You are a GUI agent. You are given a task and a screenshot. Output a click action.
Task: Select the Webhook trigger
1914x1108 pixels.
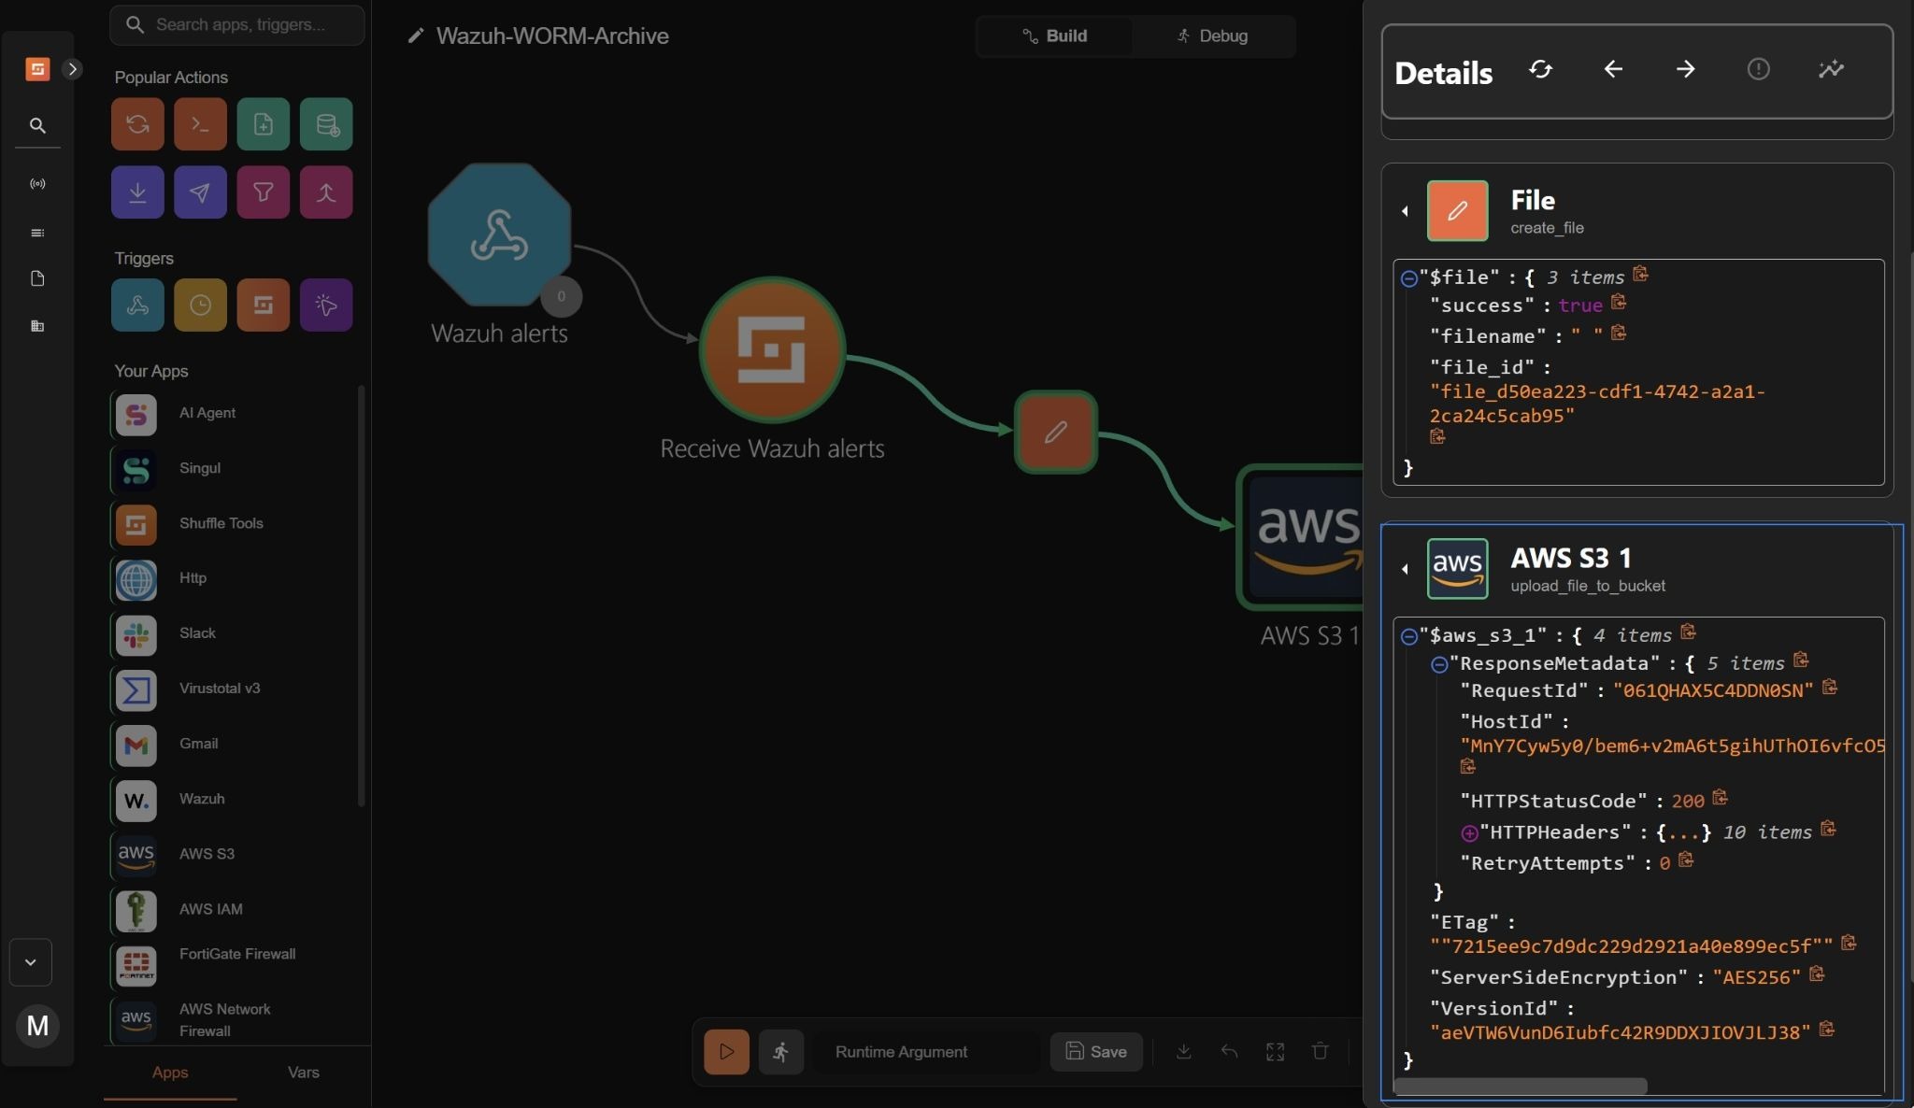click(x=137, y=305)
